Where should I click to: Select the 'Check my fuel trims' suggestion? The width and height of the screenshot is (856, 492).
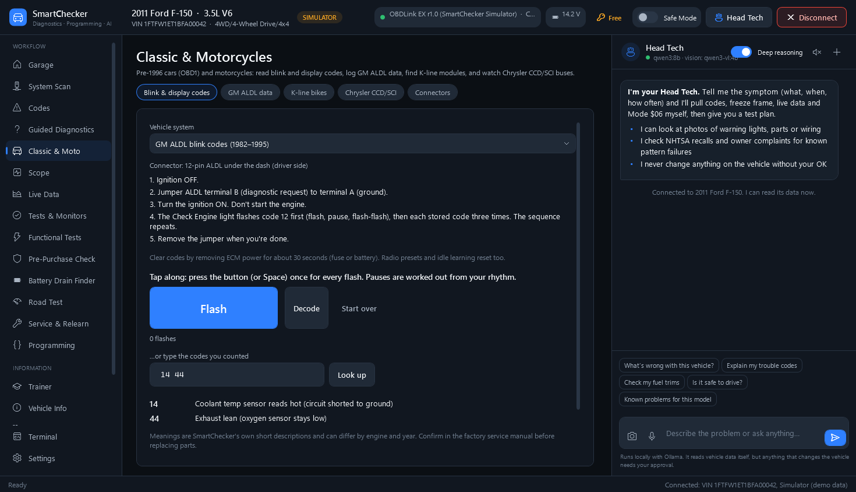pos(652,382)
